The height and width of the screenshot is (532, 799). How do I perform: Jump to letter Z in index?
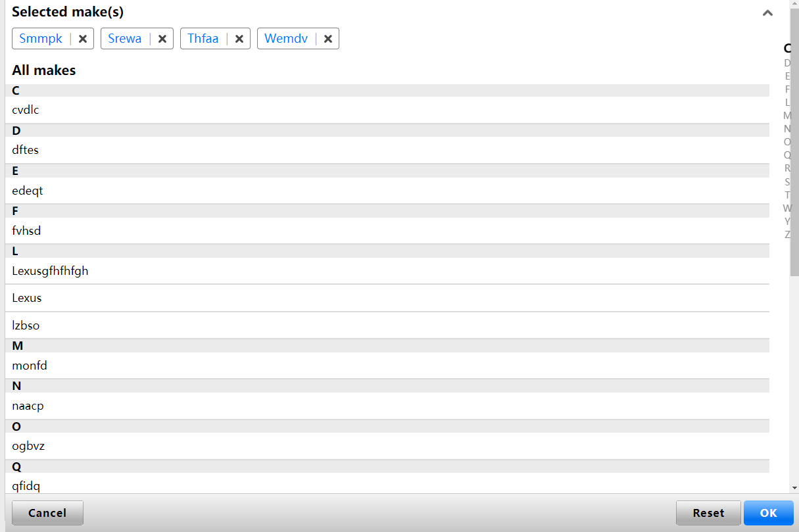pos(787,235)
